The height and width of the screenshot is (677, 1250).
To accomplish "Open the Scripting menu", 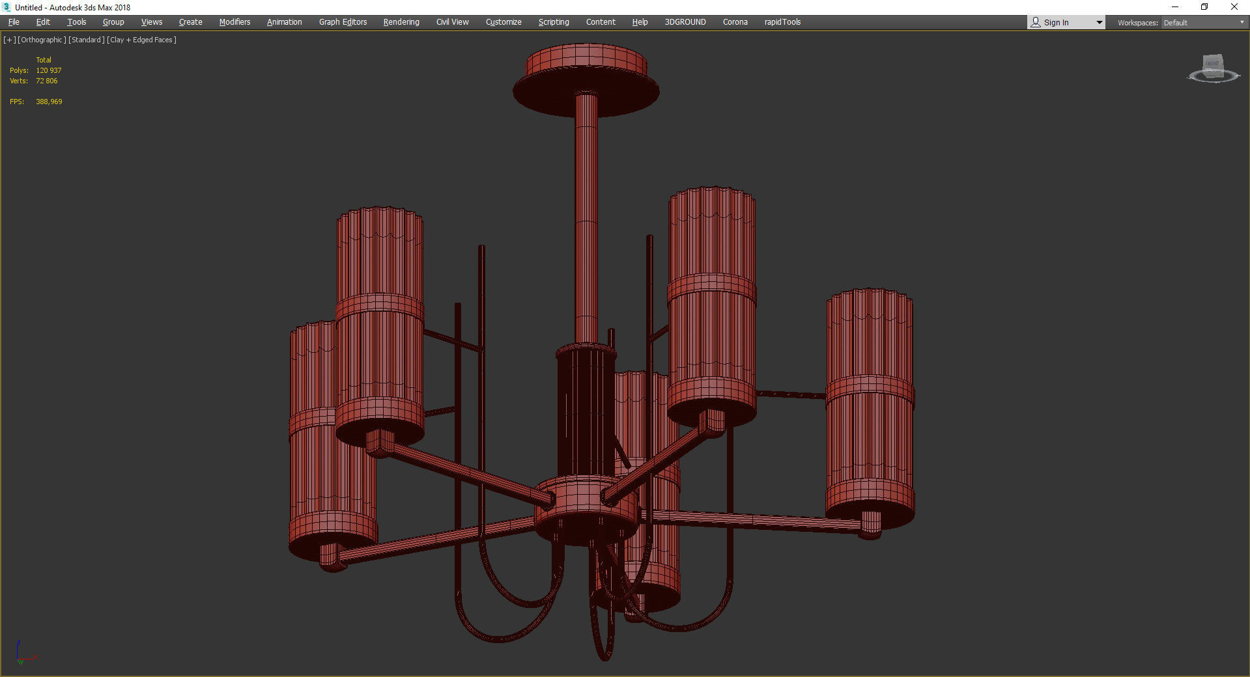I will (554, 22).
